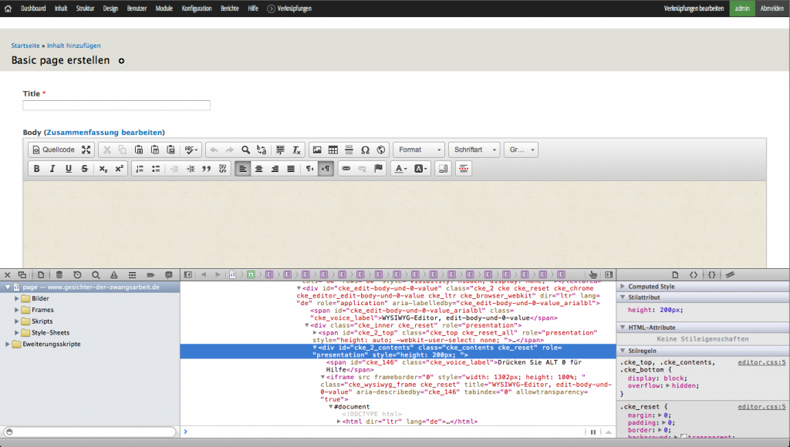The height and width of the screenshot is (447, 790).
Task: Click the Zusammenfassung bearbeiten link
Action: coord(104,133)
